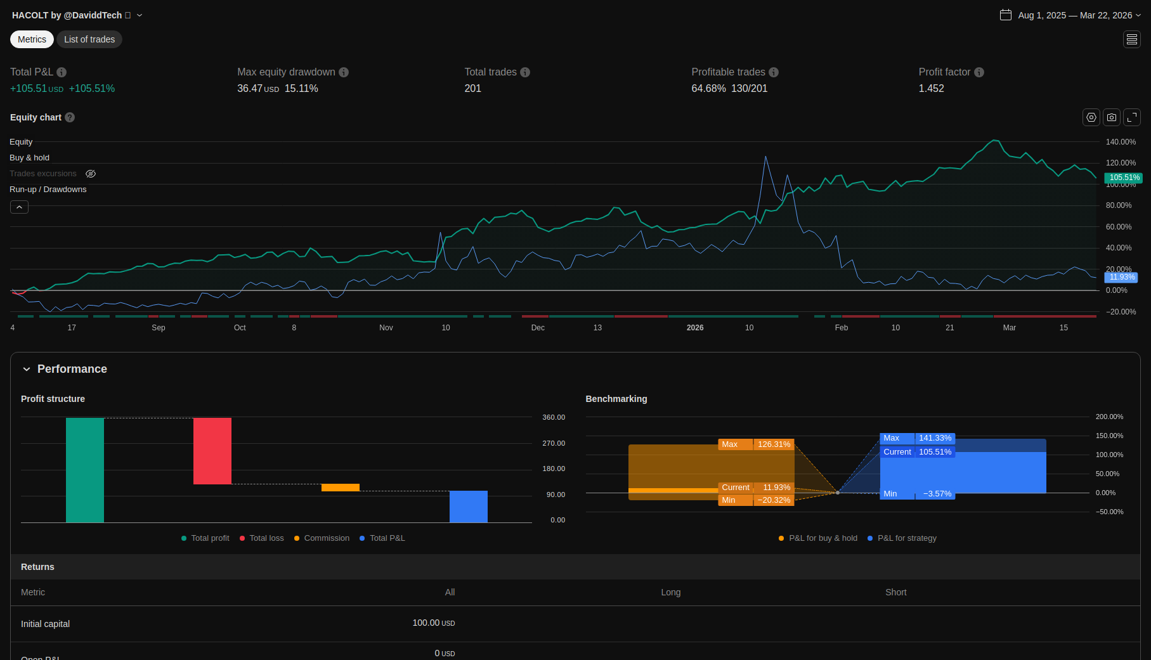Take chart snapshot with camera icon

(x=1112, y=117)
